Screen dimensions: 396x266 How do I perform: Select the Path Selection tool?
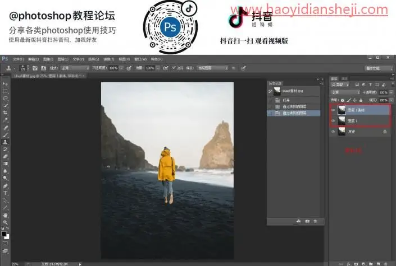point(5,200)
